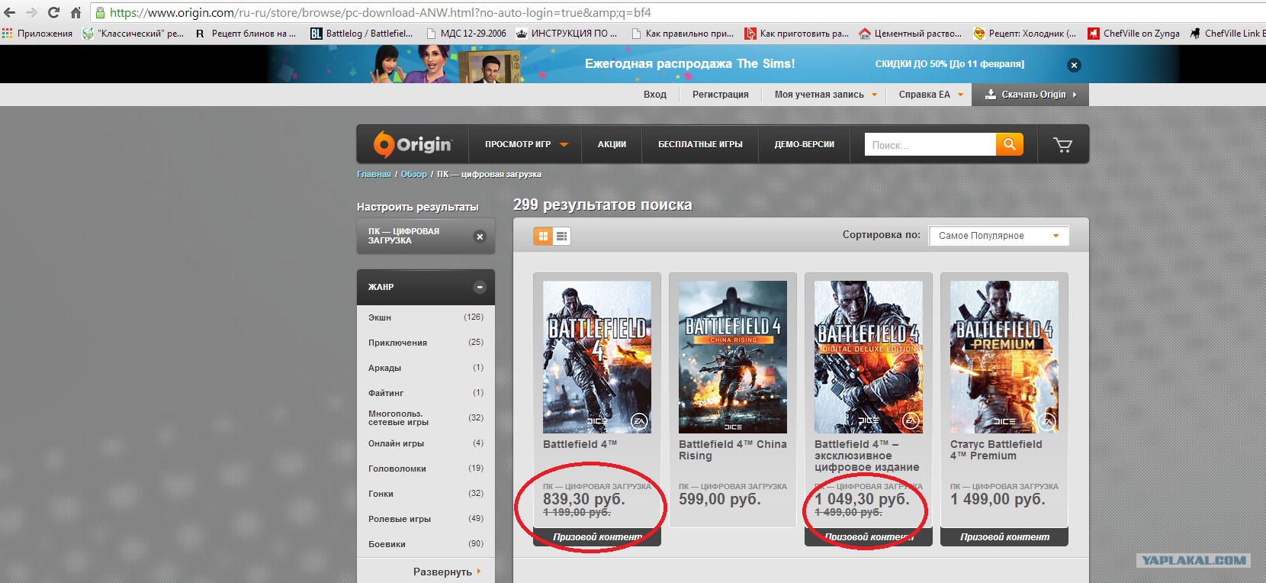Screen dimensions: 1266x583
Task: Close the Sims sale banner
Action: (x=1074, y=65)
